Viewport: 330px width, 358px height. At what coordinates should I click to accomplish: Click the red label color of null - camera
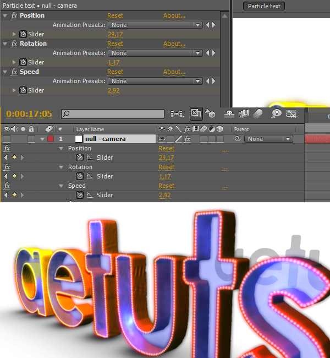pos(51,139)
